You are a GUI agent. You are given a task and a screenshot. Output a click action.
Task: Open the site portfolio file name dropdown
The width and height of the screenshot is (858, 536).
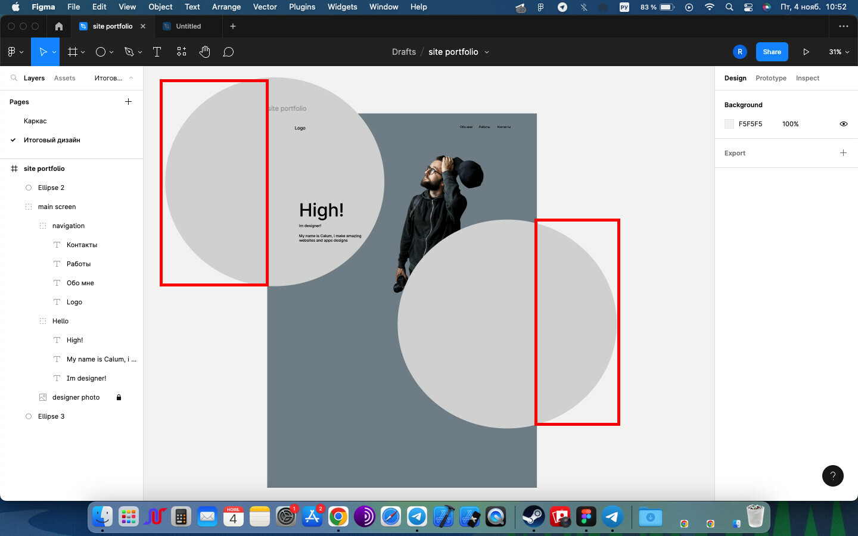(x=487, y=52)
